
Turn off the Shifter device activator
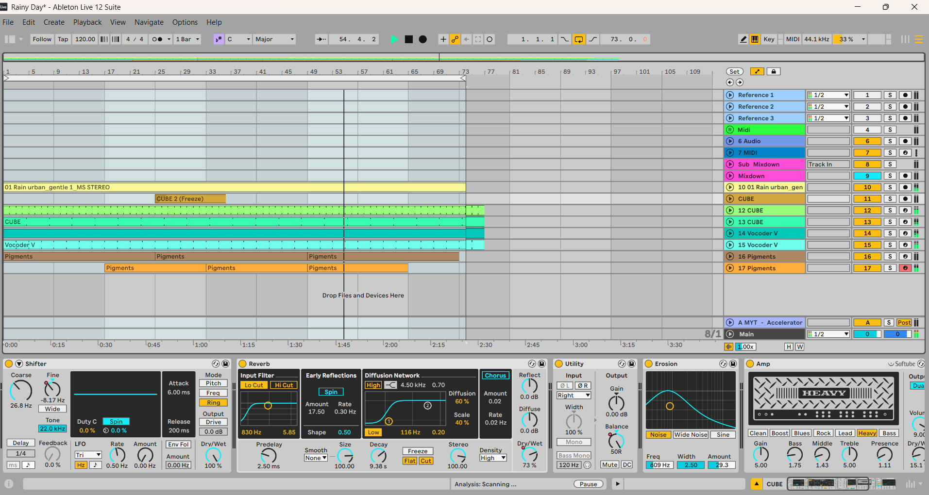9,363
